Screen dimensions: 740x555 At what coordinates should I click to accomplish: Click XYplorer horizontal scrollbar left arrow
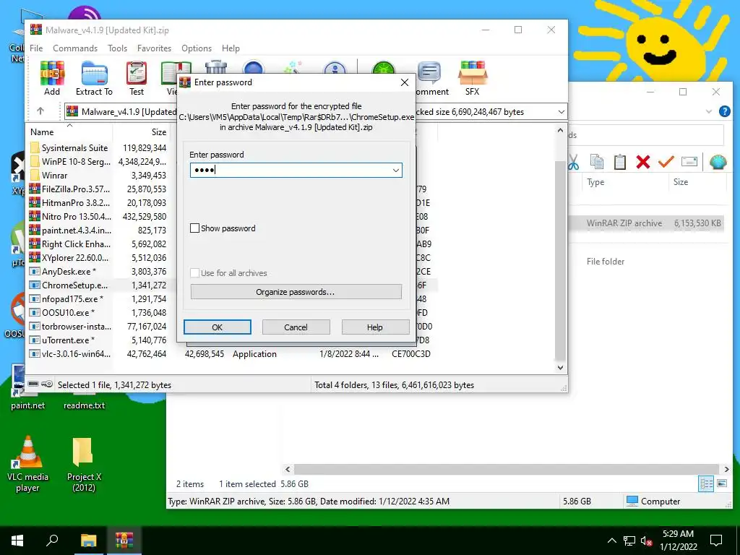(x=288, y=469)
